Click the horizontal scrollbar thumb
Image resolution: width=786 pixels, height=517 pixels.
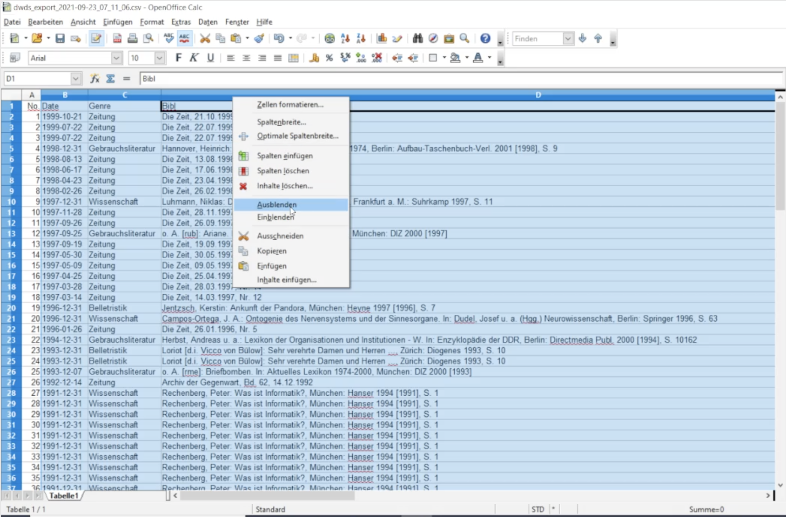coord(267,495)
